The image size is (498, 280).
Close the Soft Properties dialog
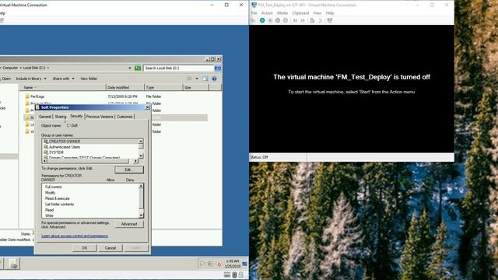click(x=147, y=107)
